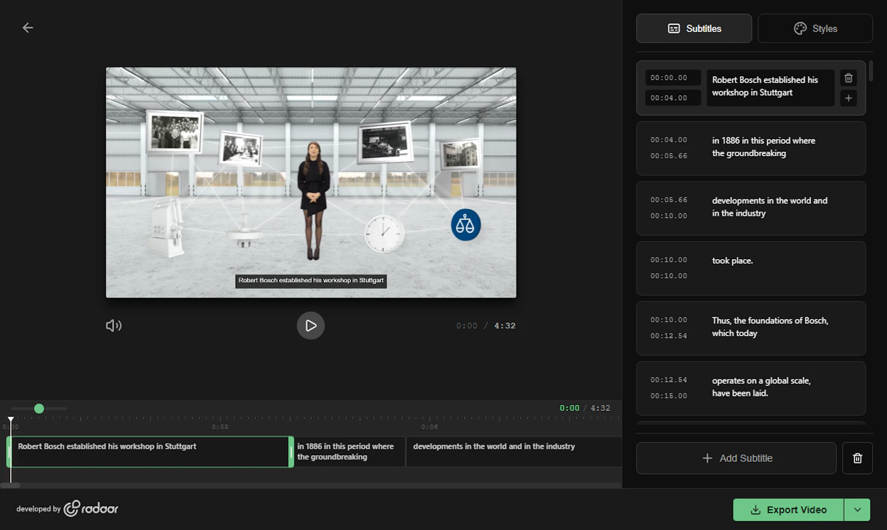Viewport: 887px width, 530px height.
Task: Select the 'in 1886 in this period' subtitle card
Action: [751, 148]
